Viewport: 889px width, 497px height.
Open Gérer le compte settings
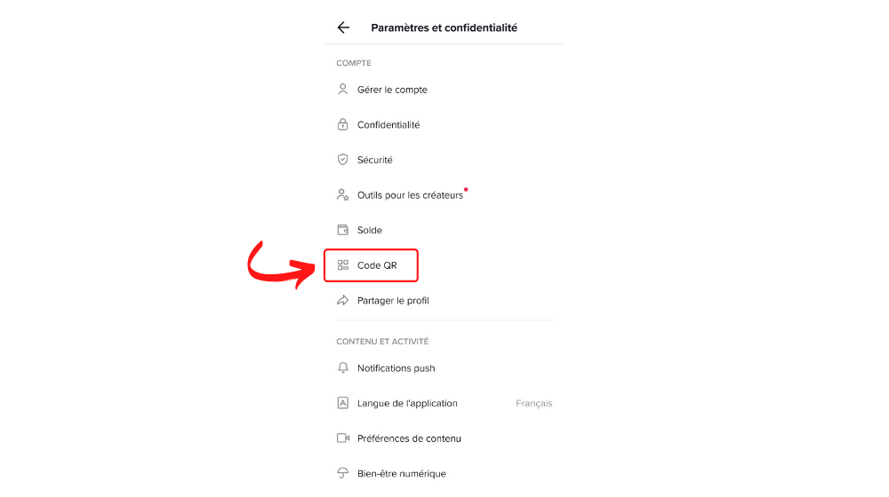[444, 90]
